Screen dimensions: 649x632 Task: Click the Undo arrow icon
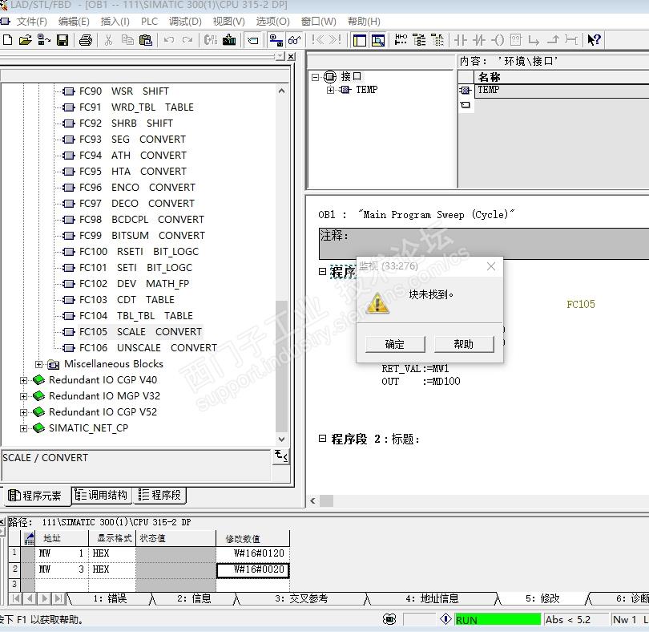coord(168,40)
